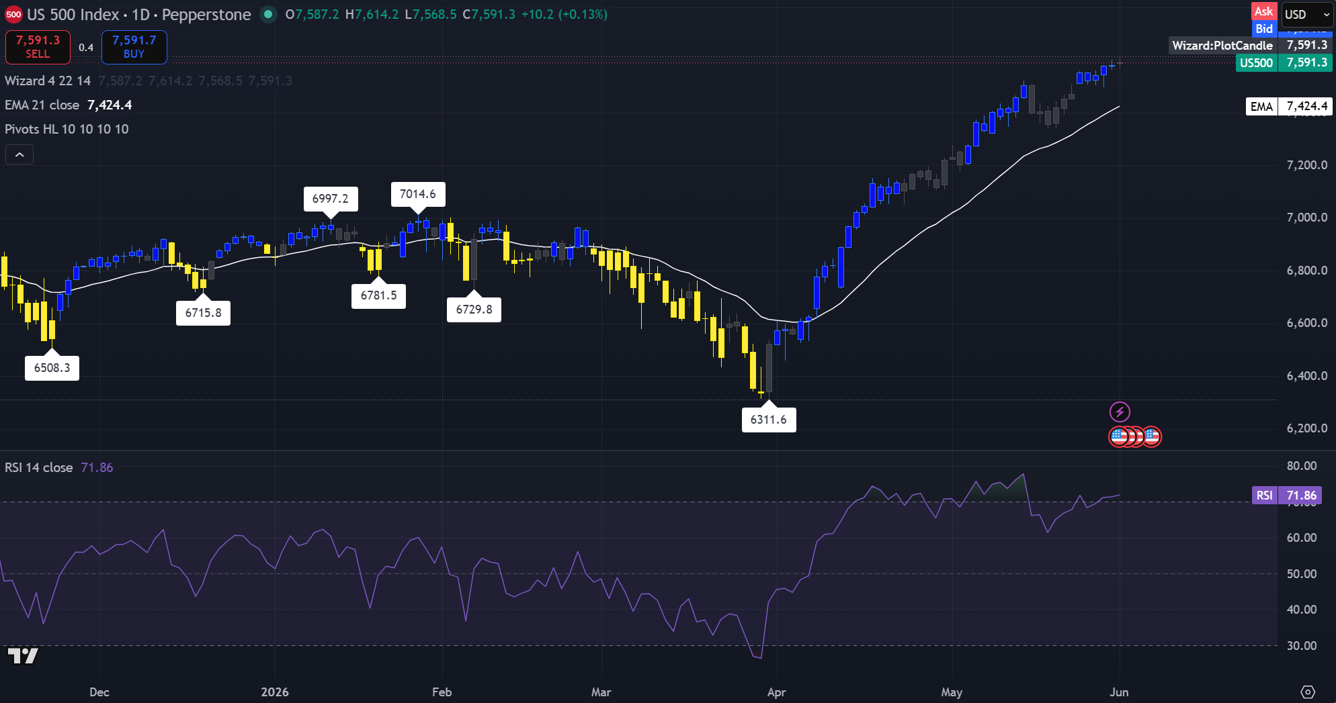Click the 2026 label on the time axis

[x=275, y=692]
